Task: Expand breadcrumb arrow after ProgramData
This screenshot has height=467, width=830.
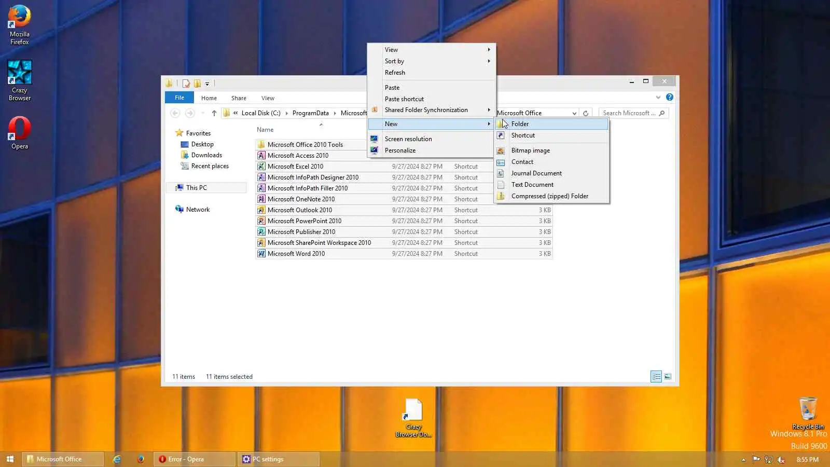Action: point(335,113)
